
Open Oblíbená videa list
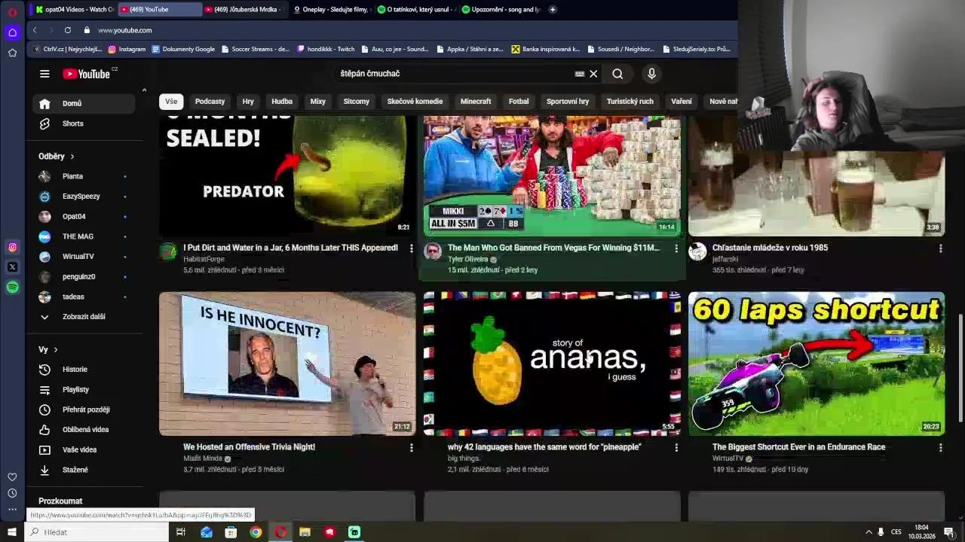coord(84,430)
